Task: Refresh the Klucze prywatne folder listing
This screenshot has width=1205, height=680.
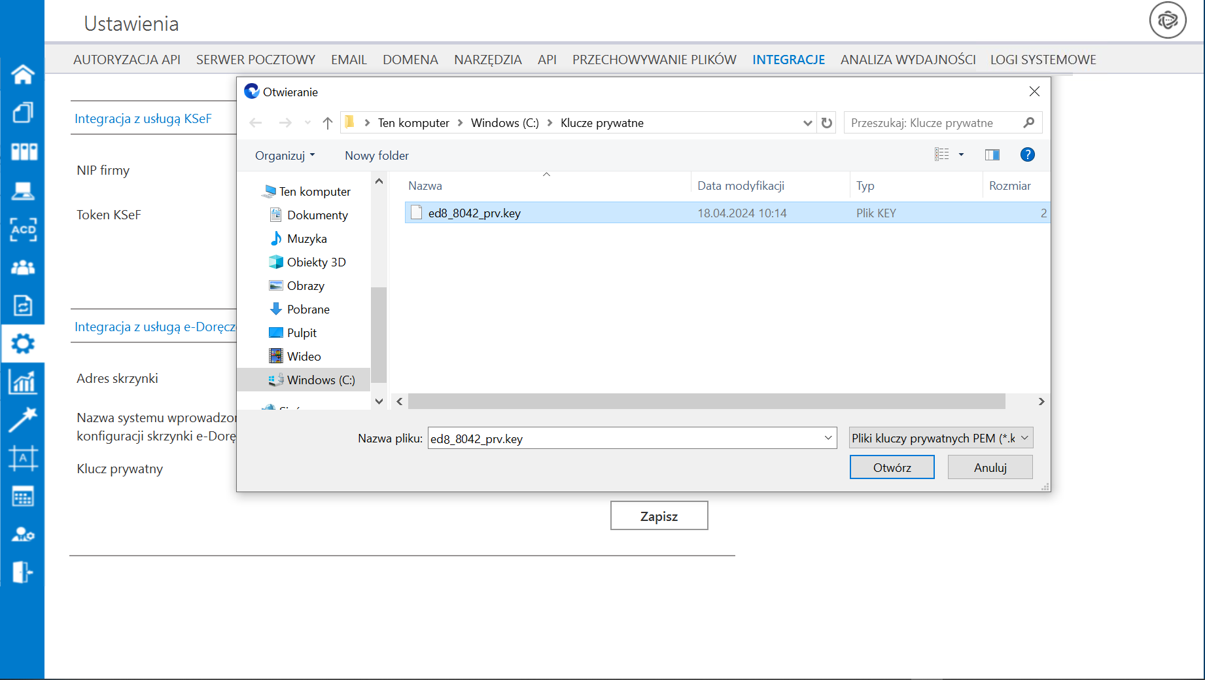Action: (x=827, y=123)
